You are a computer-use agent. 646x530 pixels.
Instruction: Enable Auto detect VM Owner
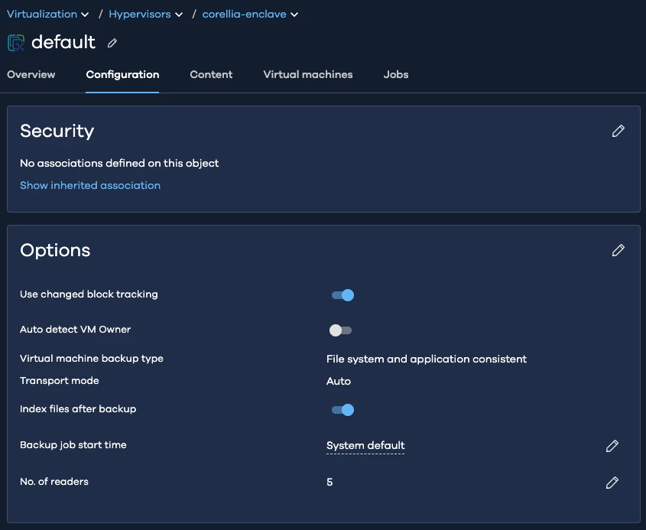point(340,330)
